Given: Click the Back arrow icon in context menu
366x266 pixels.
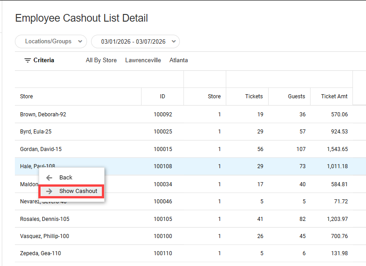Looking at the screenshot, I should point(50,178).
